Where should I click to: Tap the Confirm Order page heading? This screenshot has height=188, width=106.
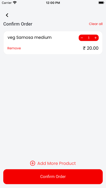coord(18,24)
